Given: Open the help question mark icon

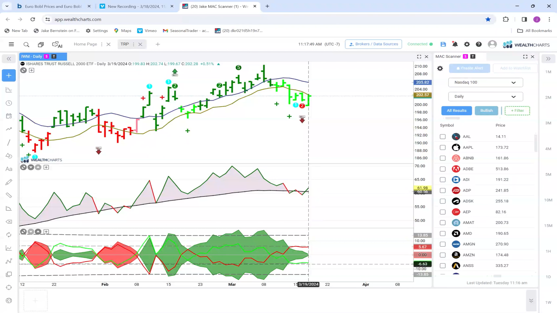Looking at the screenshot, I should (479, 44).
